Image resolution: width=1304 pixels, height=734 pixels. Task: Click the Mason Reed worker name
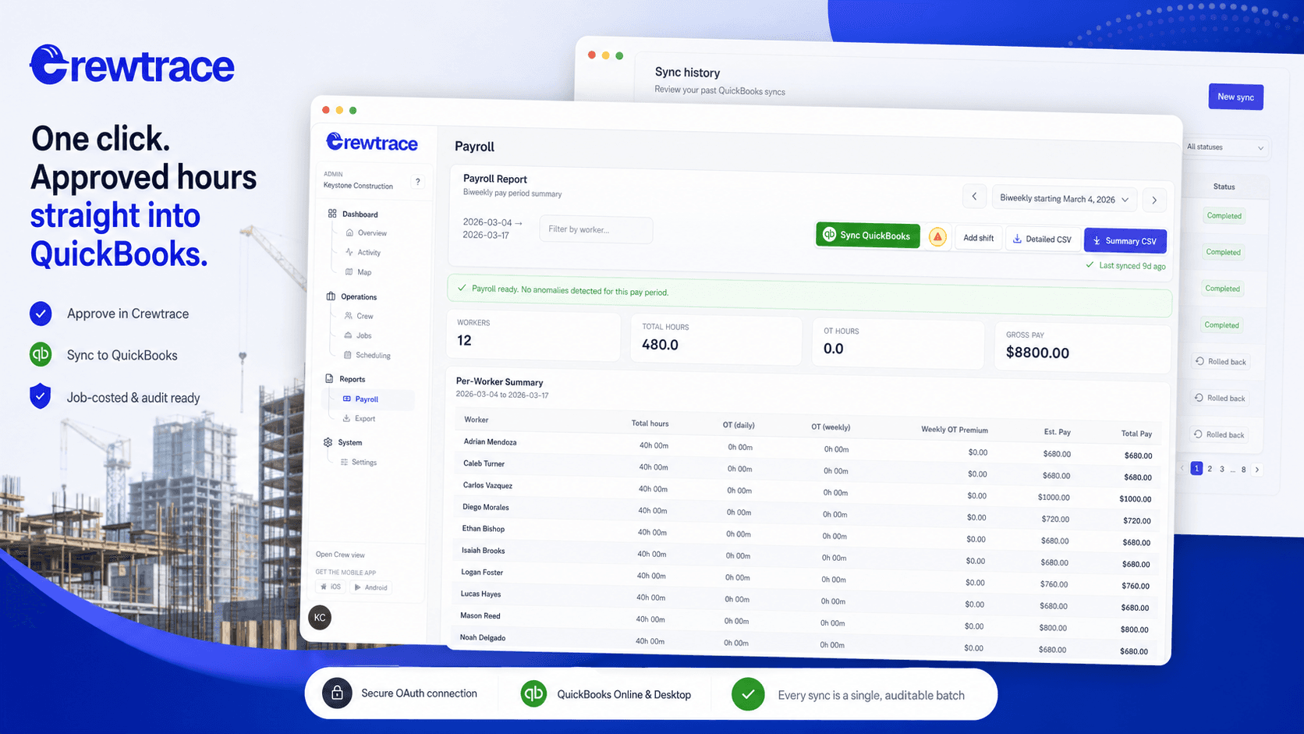click(480, 616)
